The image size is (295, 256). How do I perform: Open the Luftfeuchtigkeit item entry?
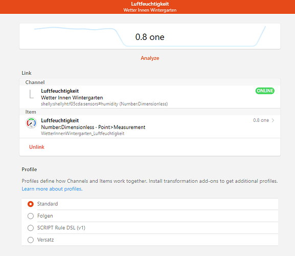click(x=150, y=126)
